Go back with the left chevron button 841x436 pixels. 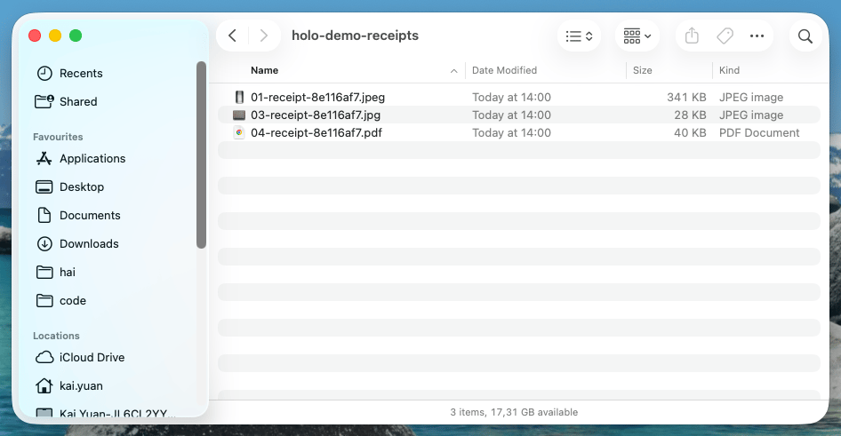pyautogui.click(x=232, y=36)
